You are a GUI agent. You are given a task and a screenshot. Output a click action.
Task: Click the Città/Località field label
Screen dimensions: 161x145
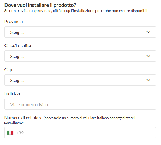pos(18,46)
